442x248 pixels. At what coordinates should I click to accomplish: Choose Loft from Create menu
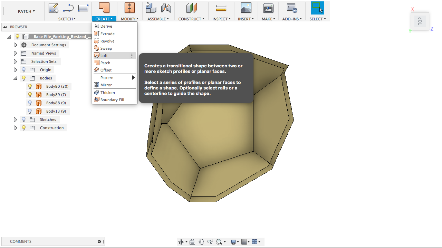[x=115, y=56]
